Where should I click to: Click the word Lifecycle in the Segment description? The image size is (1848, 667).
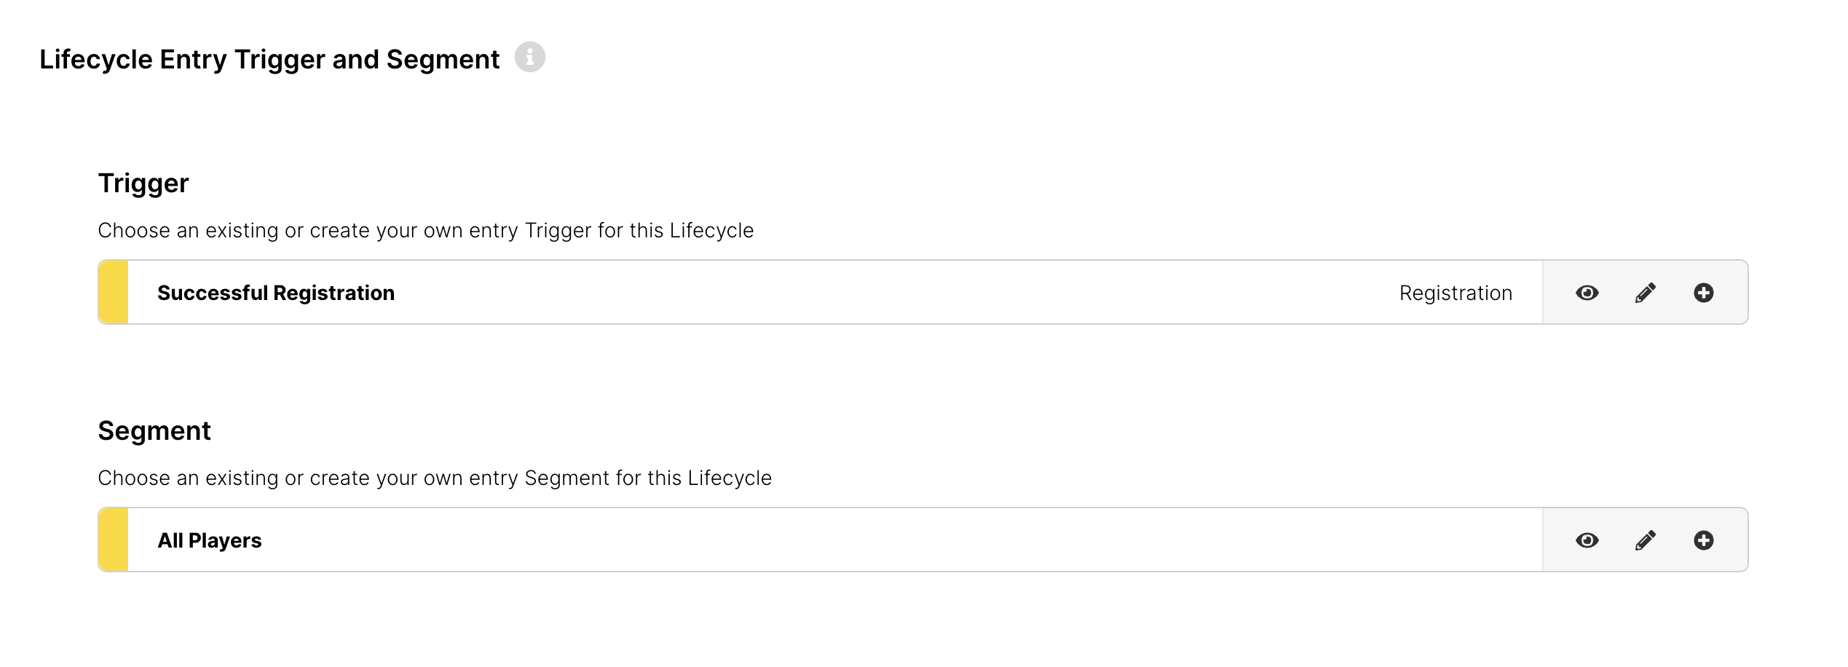point(730,478)
